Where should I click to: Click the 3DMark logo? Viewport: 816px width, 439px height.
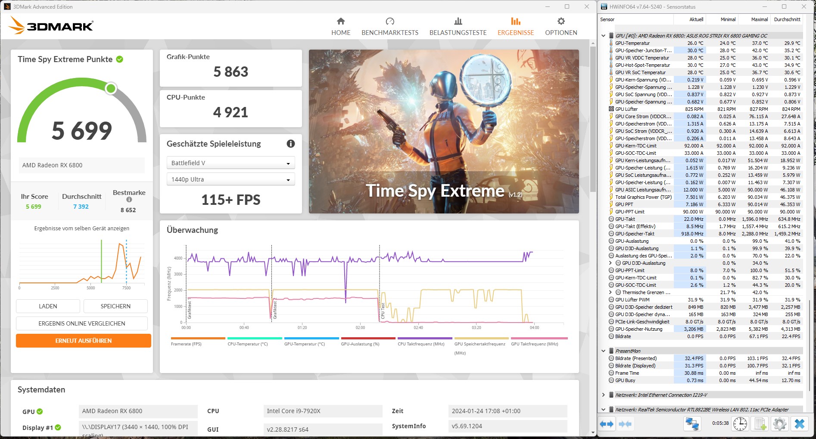tap(51, 25)
